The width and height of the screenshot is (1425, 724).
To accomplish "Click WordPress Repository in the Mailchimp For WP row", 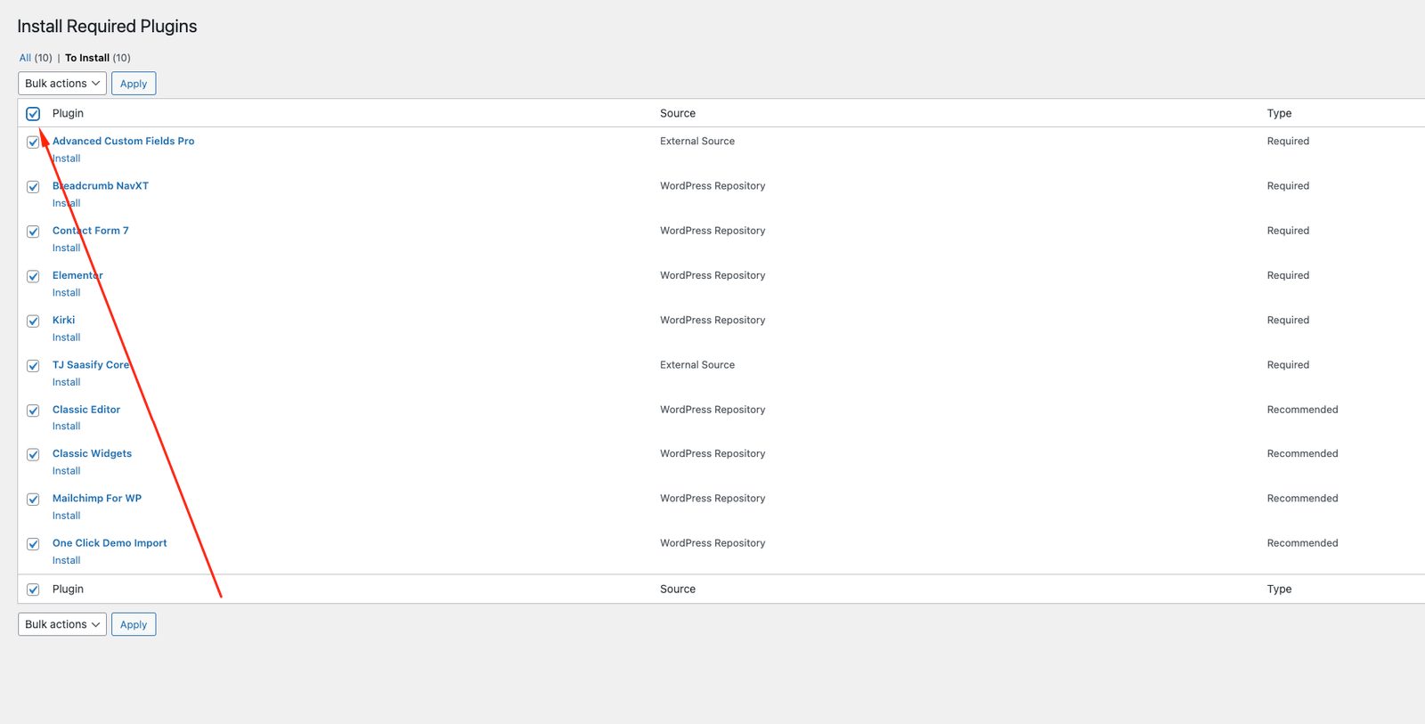I will [712, 499].
